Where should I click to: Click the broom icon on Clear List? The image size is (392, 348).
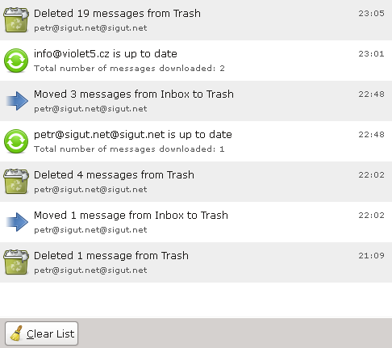[17, 333]
